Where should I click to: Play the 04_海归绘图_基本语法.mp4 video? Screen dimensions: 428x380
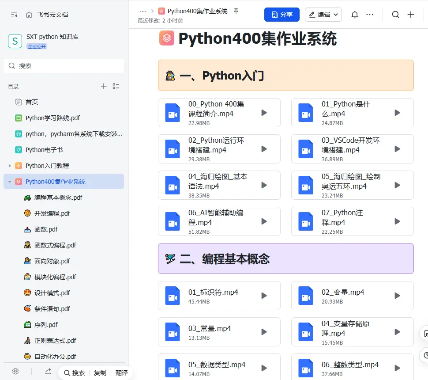point(264,185)
